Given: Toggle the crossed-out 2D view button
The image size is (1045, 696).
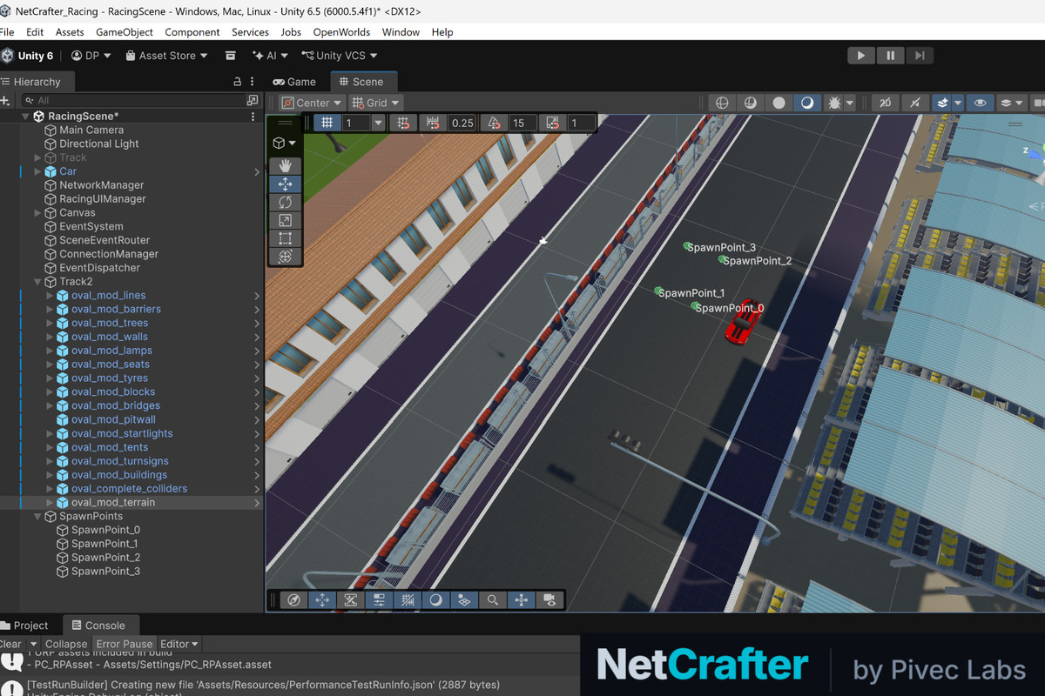Looking at the screenshot, I should [x=886, y=103].
